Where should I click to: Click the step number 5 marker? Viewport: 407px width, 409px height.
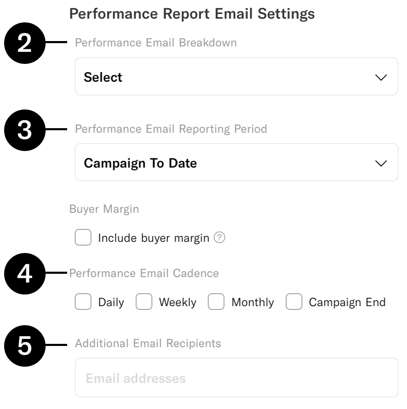[25, 346]
